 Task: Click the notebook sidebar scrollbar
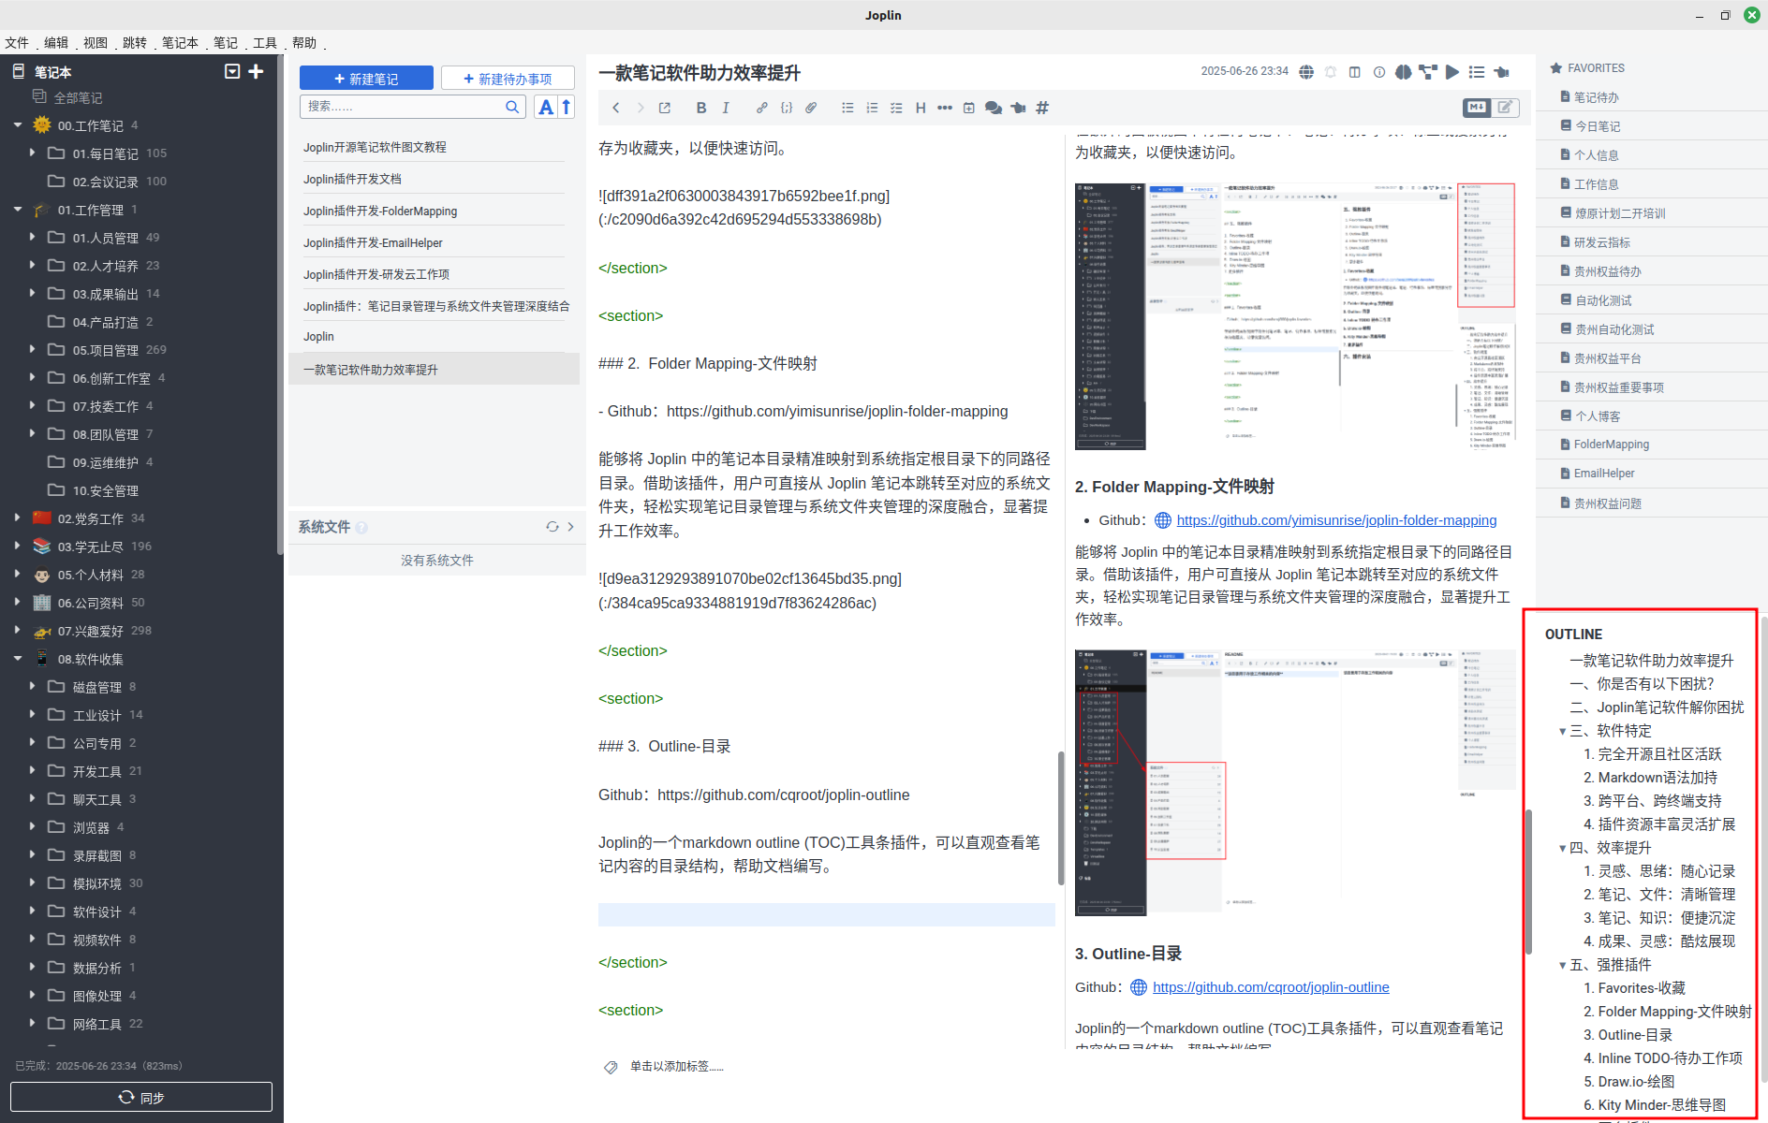(x=279, y=304)
